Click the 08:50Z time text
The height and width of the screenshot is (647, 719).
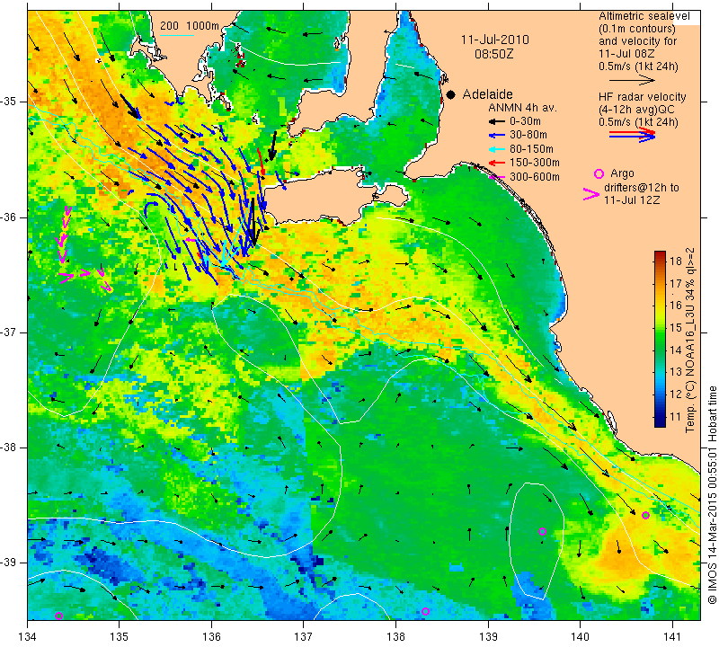(x=493, y=54)
